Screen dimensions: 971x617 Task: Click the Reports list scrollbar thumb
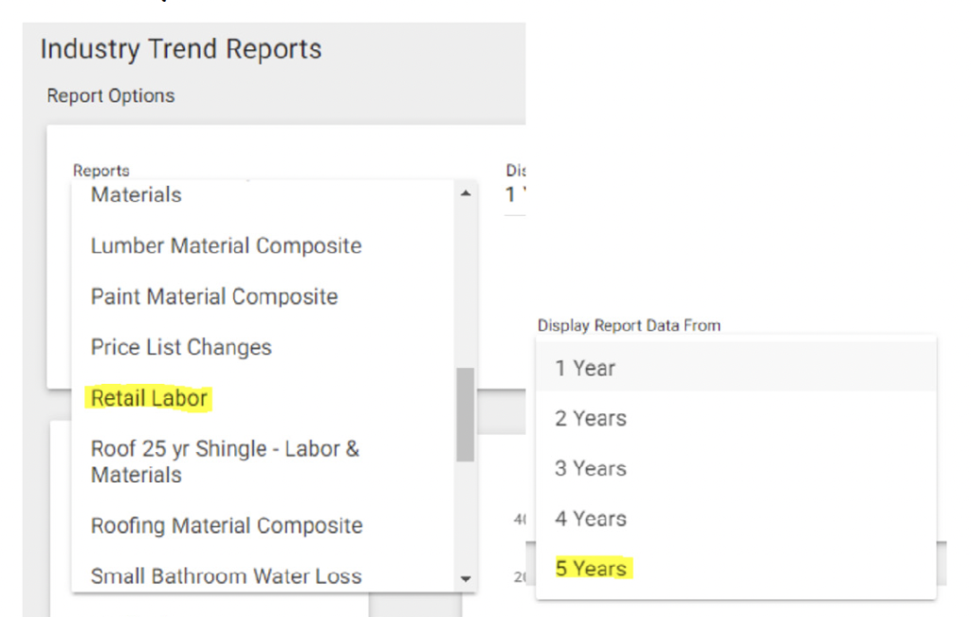(466, 414)
